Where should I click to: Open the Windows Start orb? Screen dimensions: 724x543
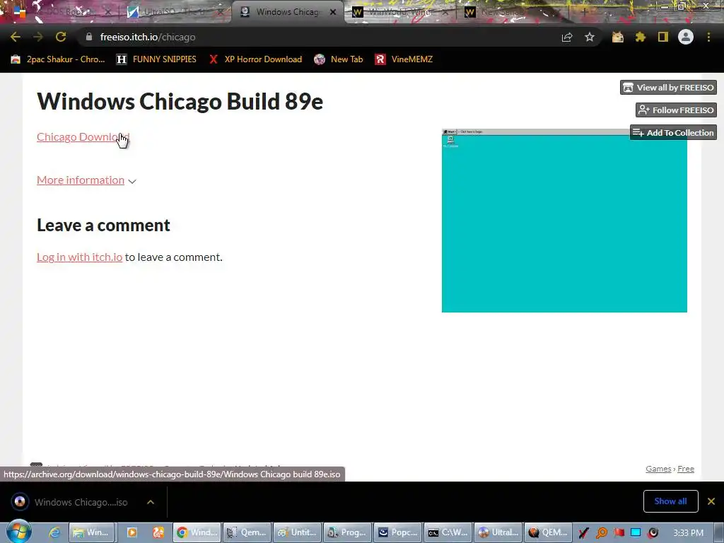(x=18, y=532)
